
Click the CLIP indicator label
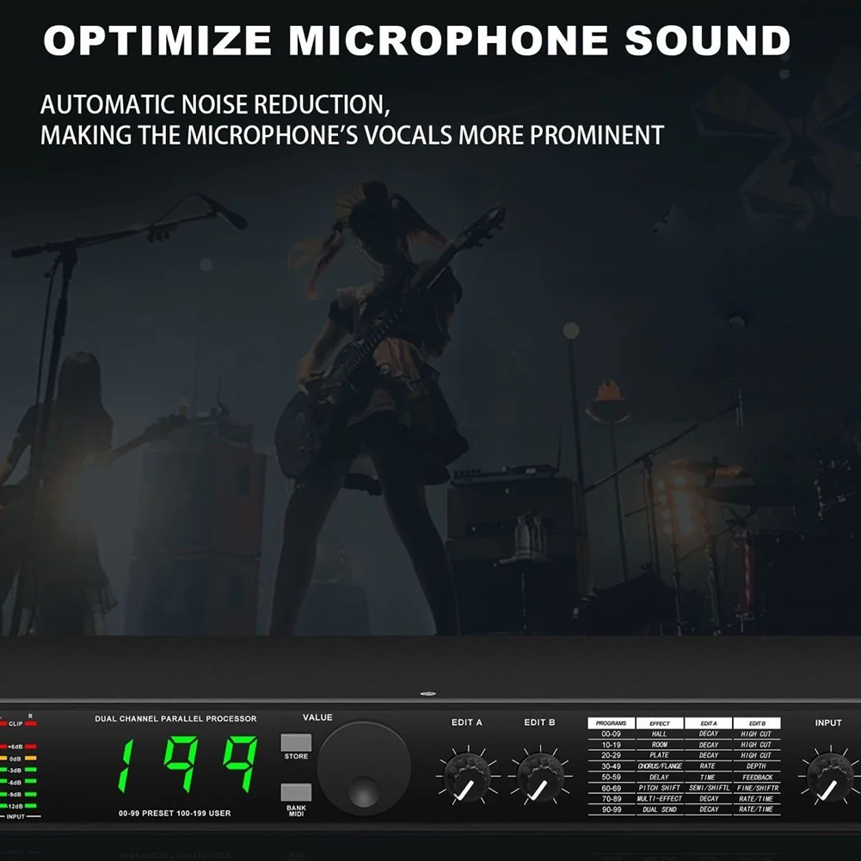click(x=16, y=723)
